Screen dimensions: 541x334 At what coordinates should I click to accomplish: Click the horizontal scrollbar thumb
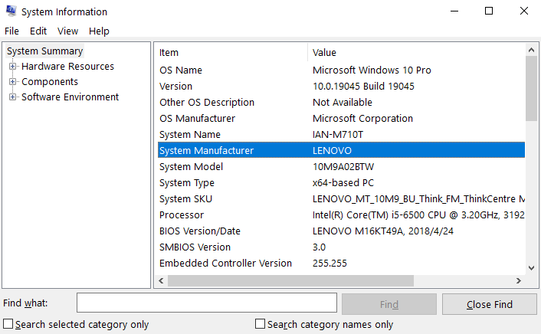(290, 281)
